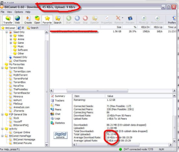Open the View menu
The height and width of the screenshot is (152, 179).
point(9,12)
